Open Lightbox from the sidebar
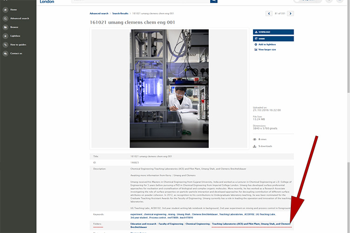The width and height of the screenshot is (350, 233). [x=15, y=36]
